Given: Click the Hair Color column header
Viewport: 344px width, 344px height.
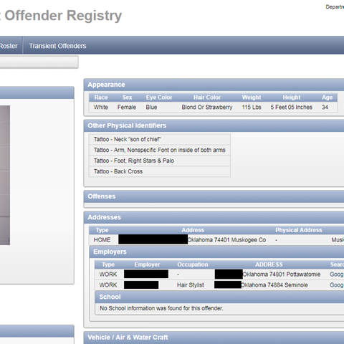Looking at the screenshot, I should point(207,97).
